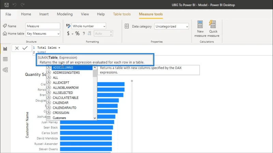Click the Sean Black bar

click(x=87, y=128)
